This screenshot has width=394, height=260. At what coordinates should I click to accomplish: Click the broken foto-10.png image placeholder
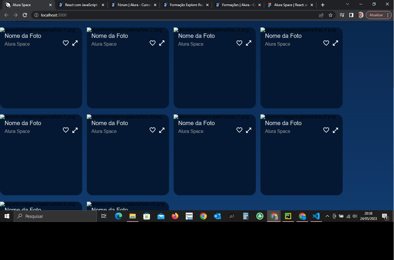click(126, 204)
